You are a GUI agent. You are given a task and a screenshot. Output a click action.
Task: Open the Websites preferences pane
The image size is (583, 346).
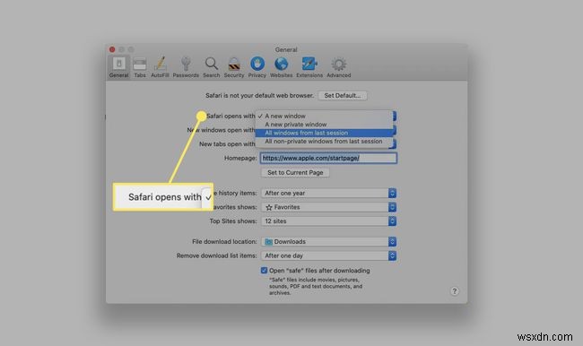click(281, 67)
